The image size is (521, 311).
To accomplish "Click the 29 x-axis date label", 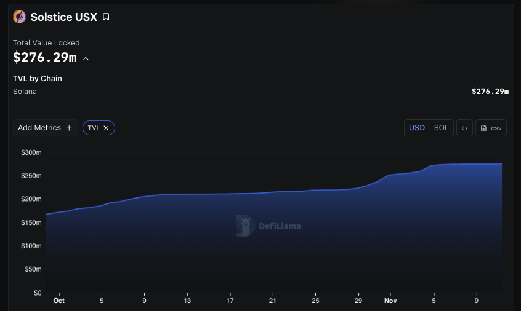I will point(358,301).
